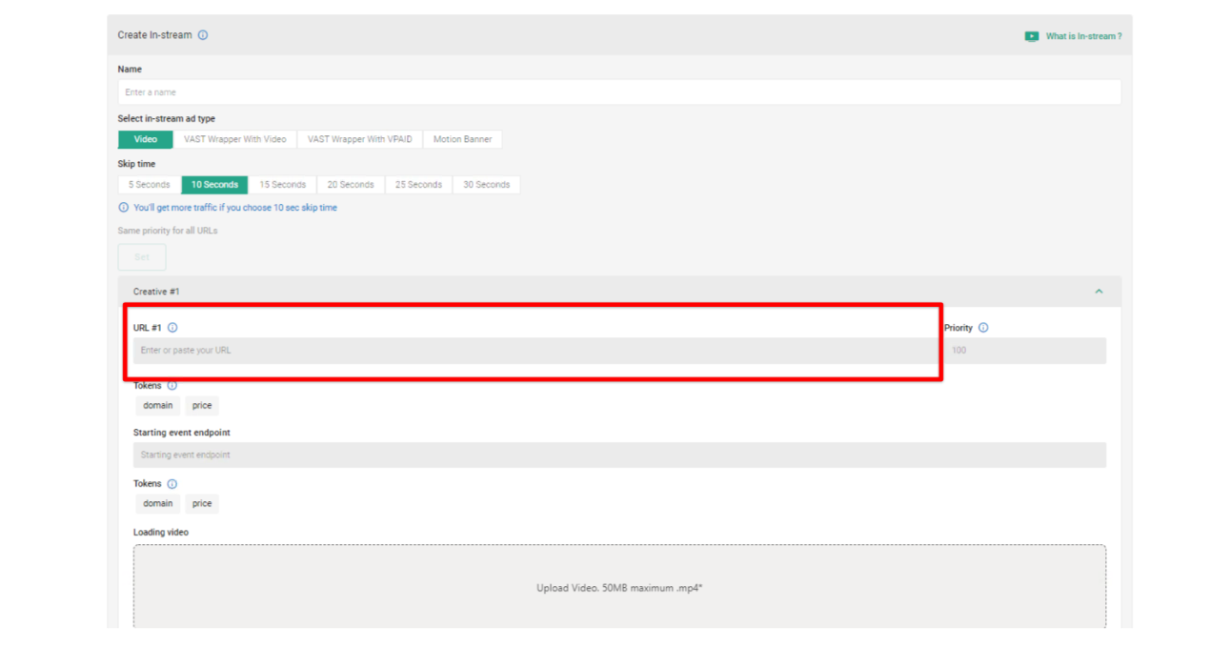
Task: Focus the Name input field
Action: pos(619,92)
